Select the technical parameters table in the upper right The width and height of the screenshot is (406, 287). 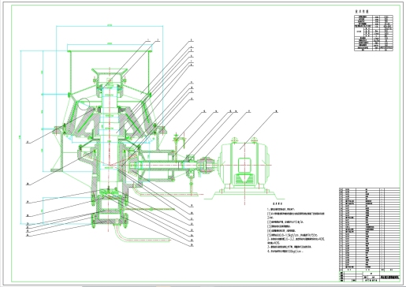tap(374, 33)
